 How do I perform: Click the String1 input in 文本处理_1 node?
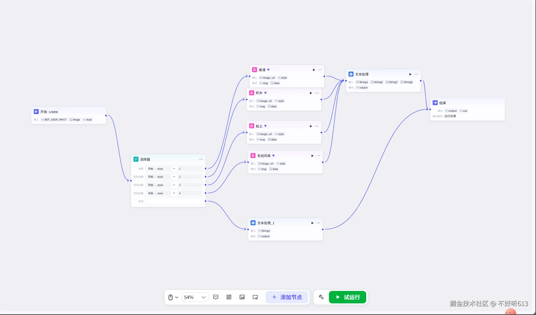coord(264,231)
